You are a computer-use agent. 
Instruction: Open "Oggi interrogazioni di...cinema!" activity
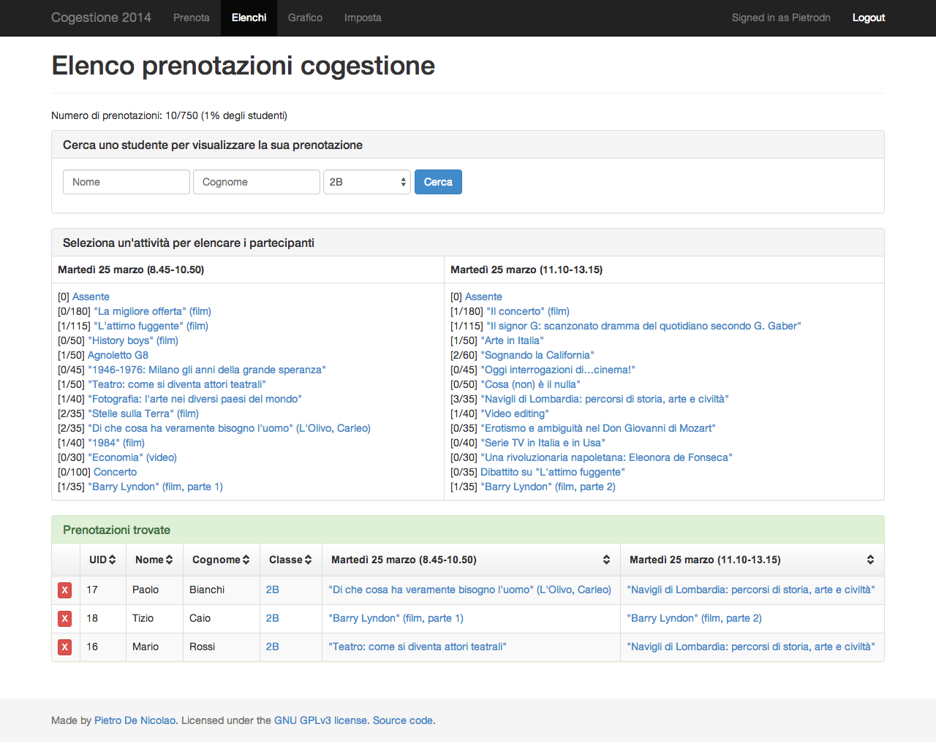pyautogui.click(x=558, y=370)
